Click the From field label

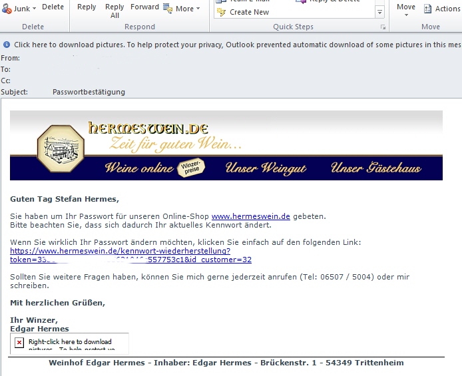pyautogui.click(x=10, y=59)
